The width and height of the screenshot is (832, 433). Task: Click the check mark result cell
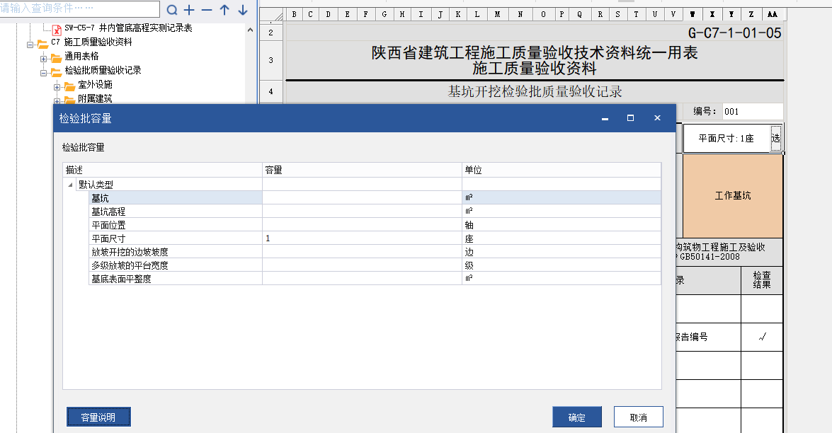click(x=762, y=337)
